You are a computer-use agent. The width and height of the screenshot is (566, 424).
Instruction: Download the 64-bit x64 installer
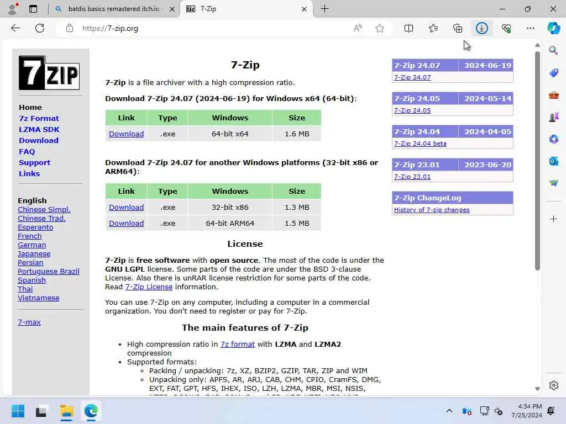click(x=127, y=134)
